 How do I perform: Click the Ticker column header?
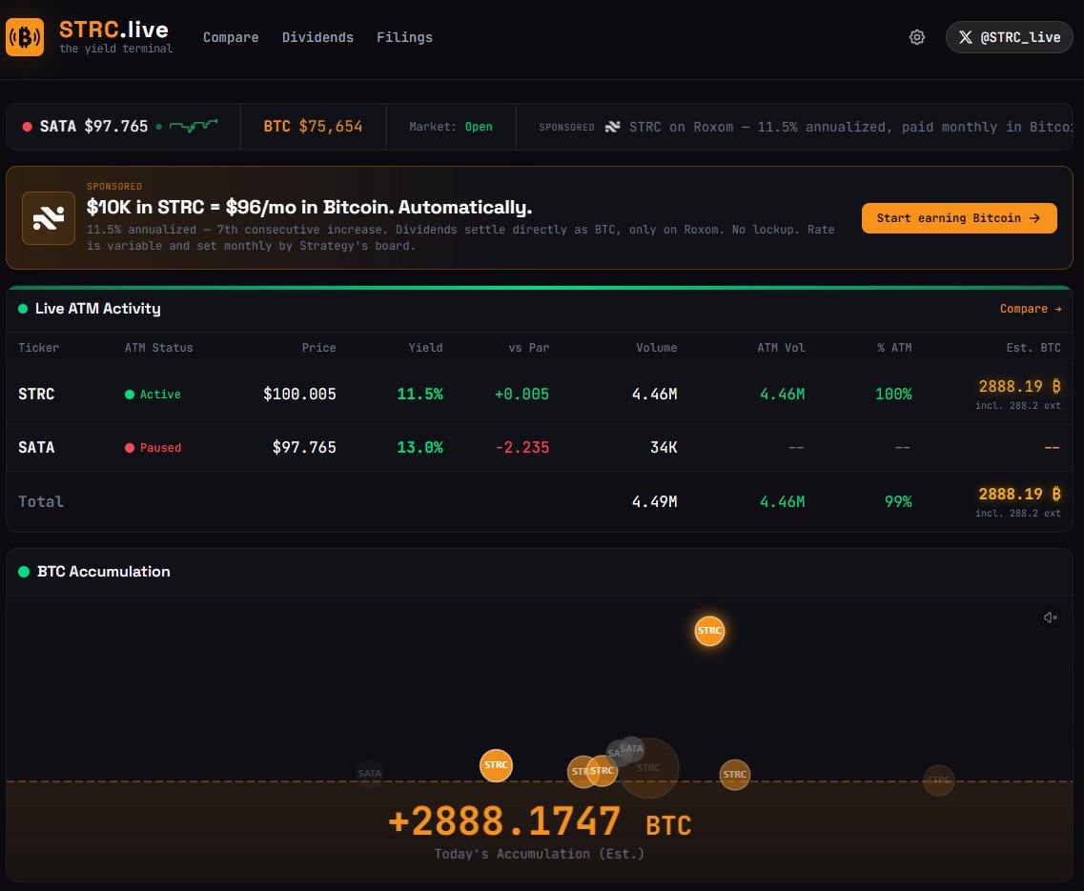39,348
